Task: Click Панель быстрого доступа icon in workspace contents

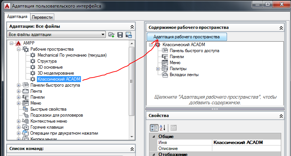Action: [165, 51]
